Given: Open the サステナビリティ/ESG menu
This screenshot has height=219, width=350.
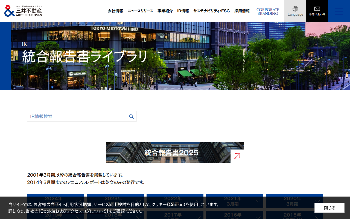Looking at the screenshot, I should [x=212, y=11].
